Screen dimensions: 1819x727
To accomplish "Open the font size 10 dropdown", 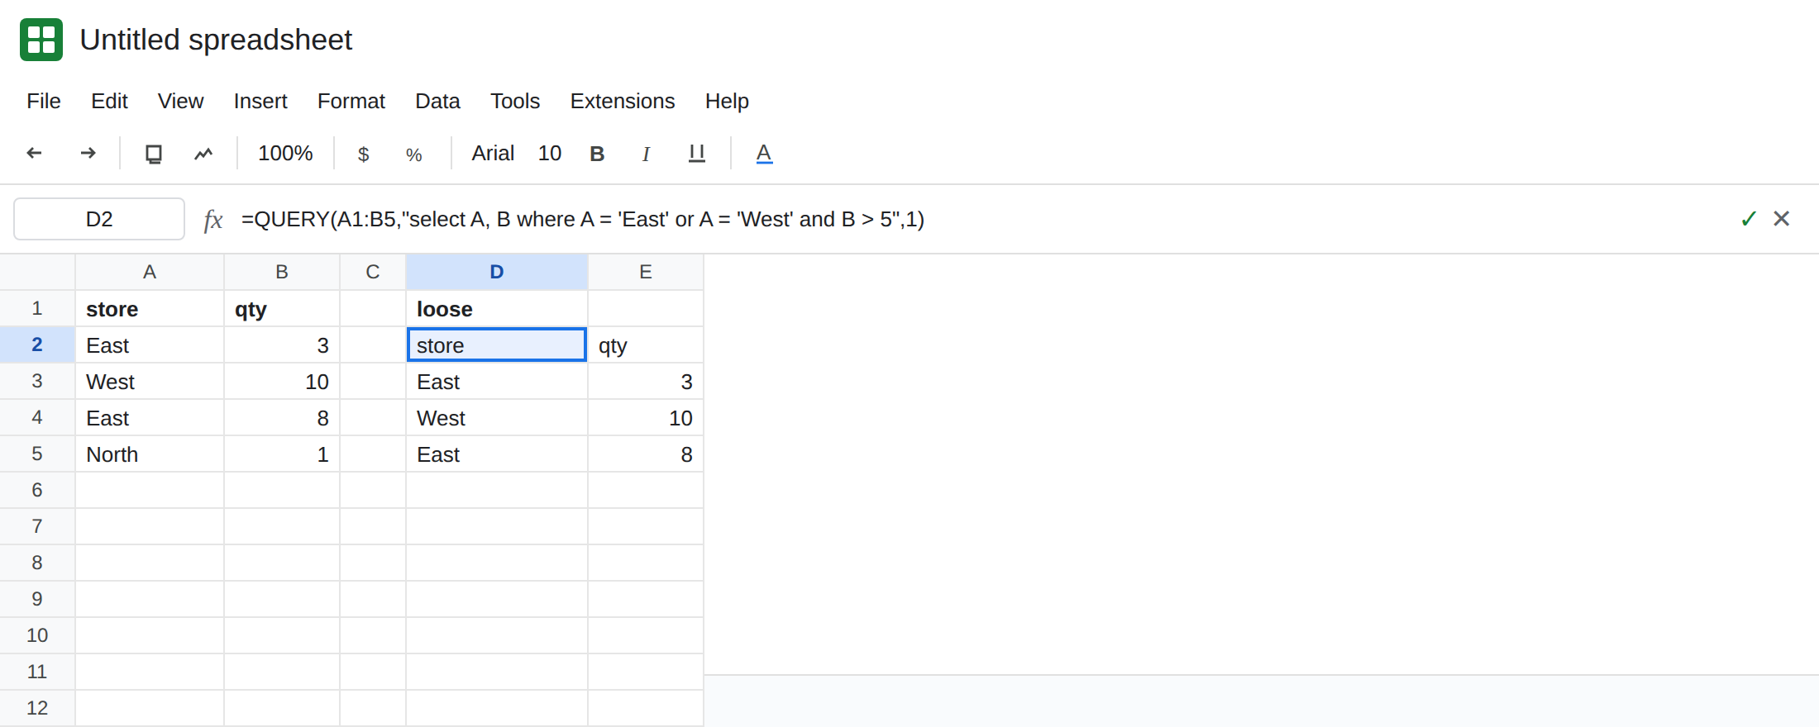I will (x=550, y=154).
